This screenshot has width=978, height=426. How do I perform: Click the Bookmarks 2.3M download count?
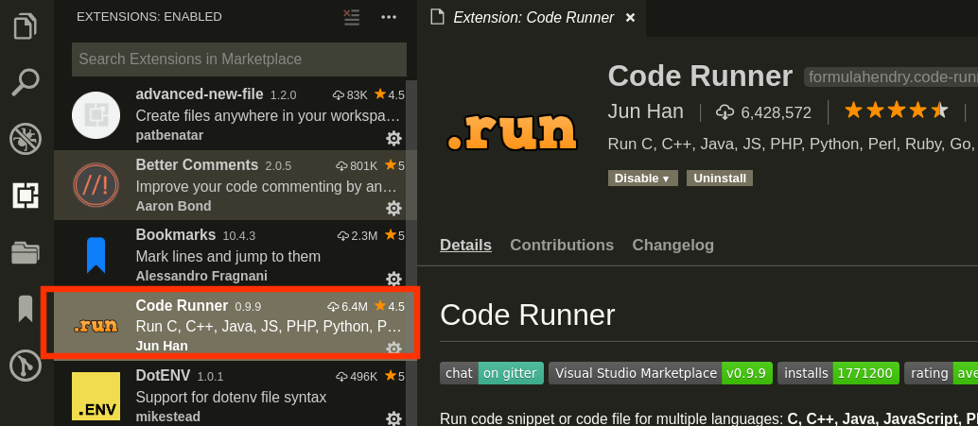pyautogui.click(x=358, y=236)
